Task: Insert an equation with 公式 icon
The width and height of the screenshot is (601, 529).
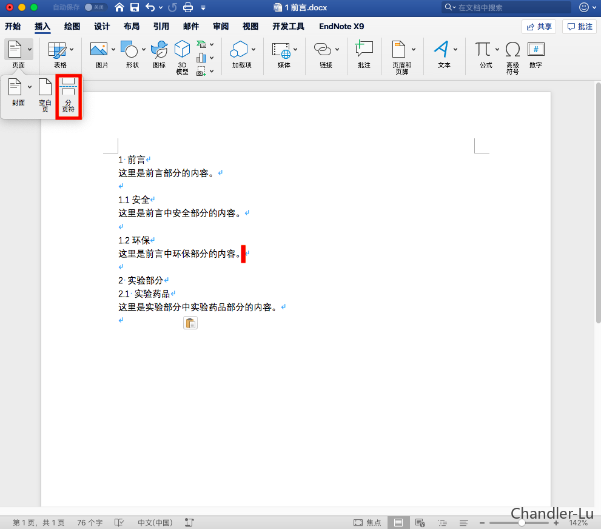Action: tap(483, 50)
